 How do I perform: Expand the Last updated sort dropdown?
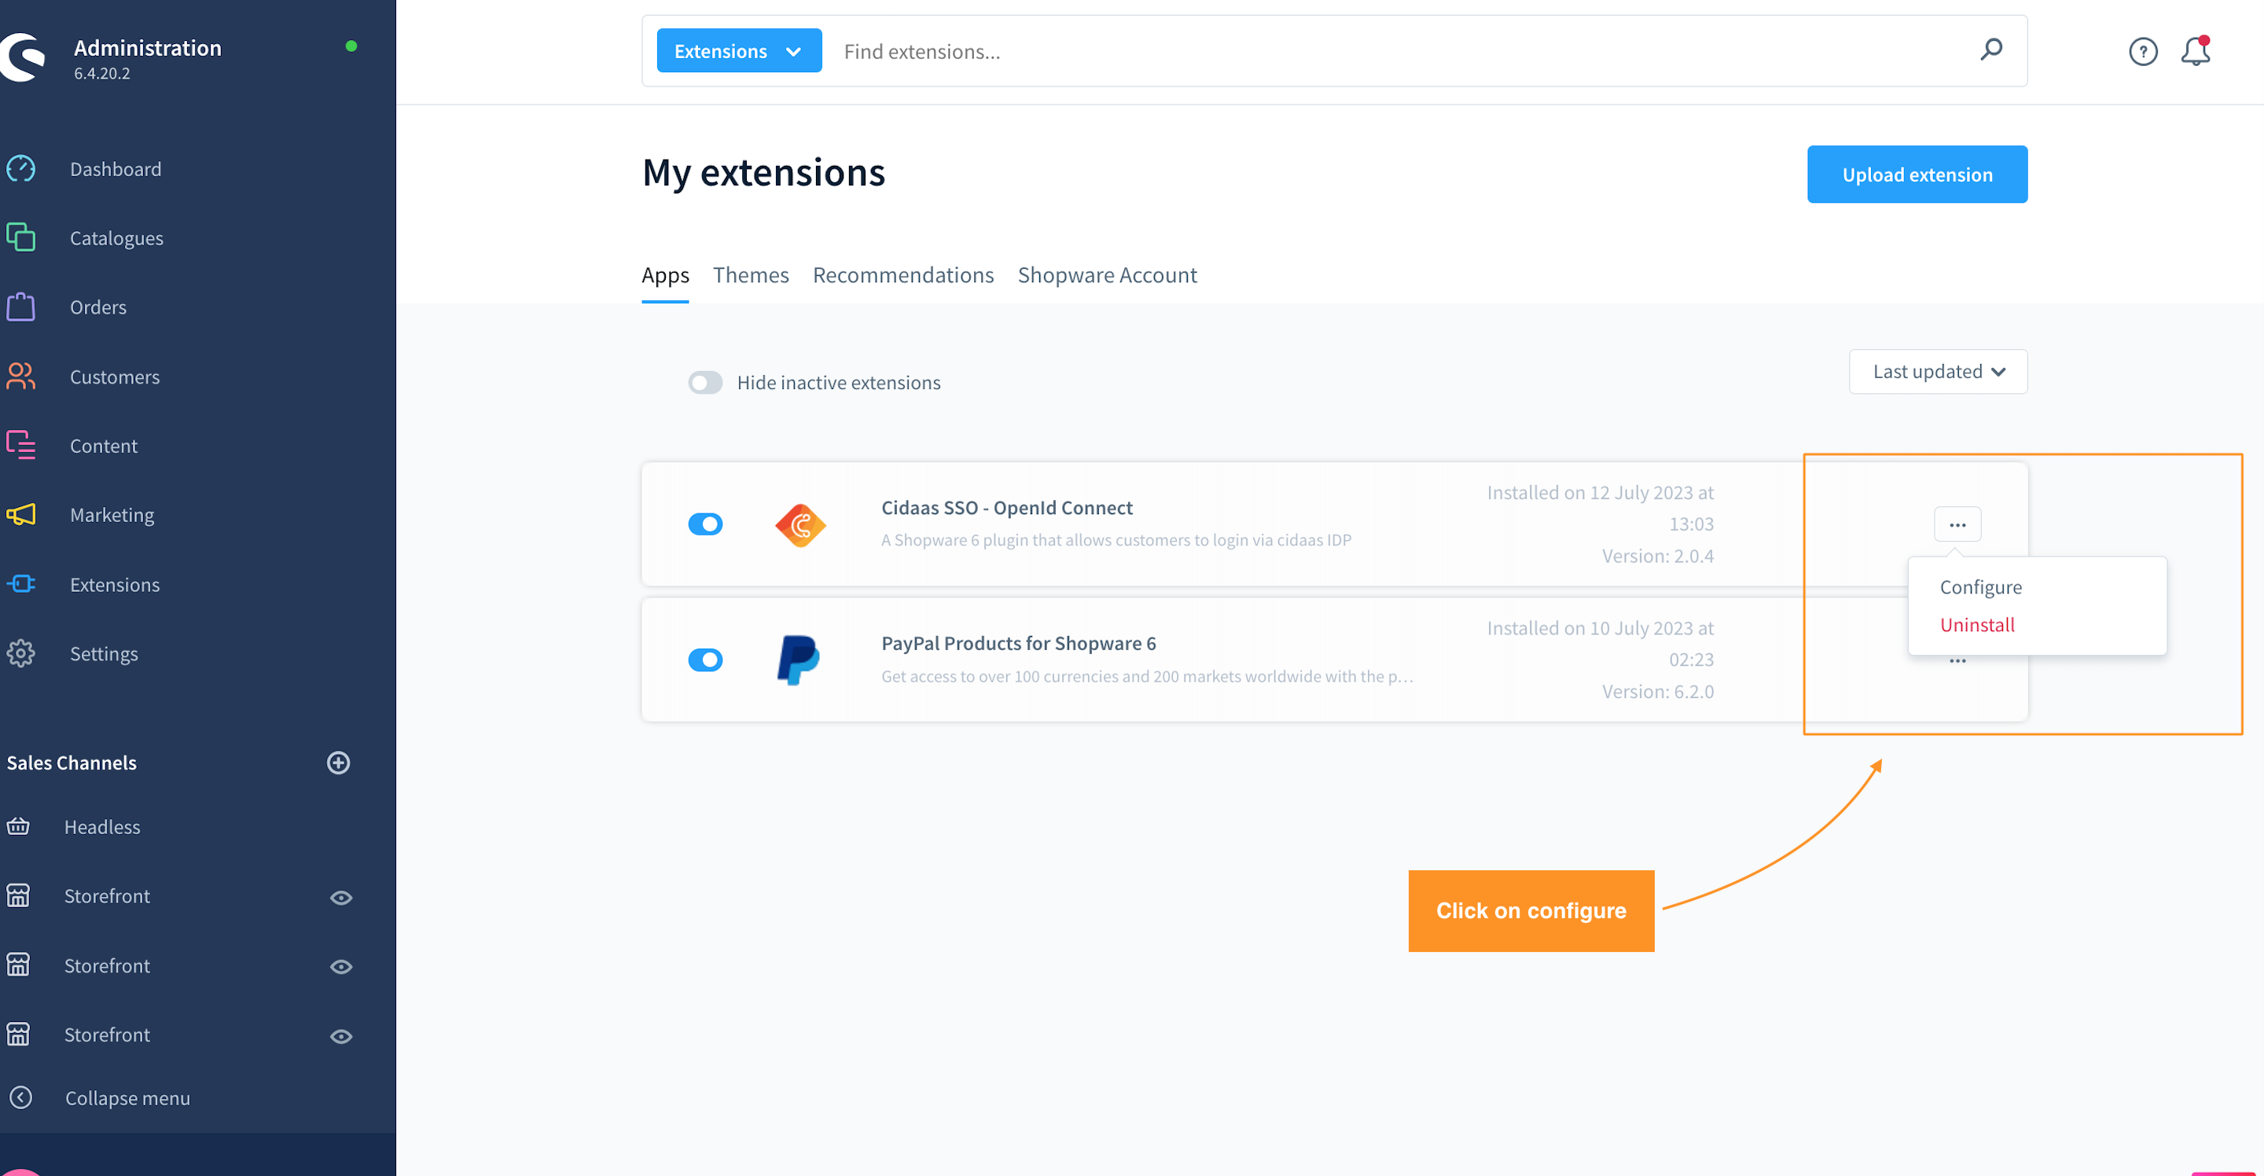tap(1939, 370)
